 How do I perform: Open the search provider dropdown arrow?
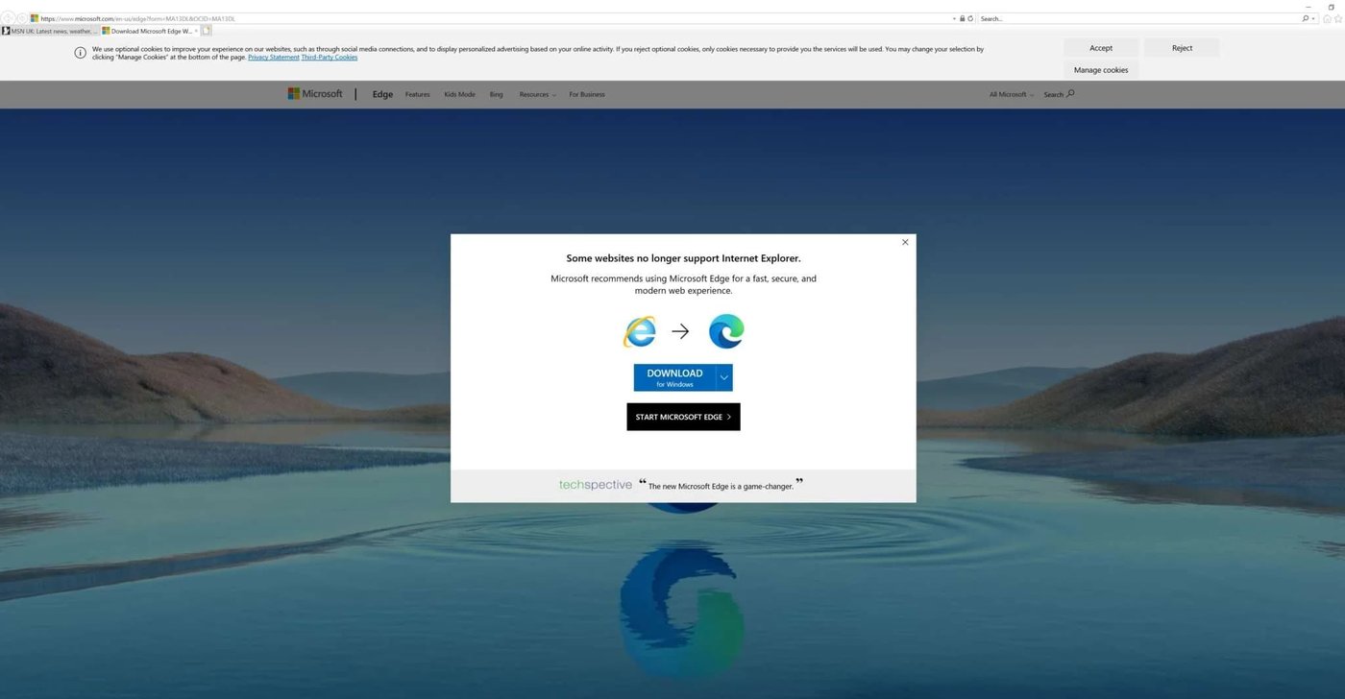pyautogui.click(x=1313, y=18)
